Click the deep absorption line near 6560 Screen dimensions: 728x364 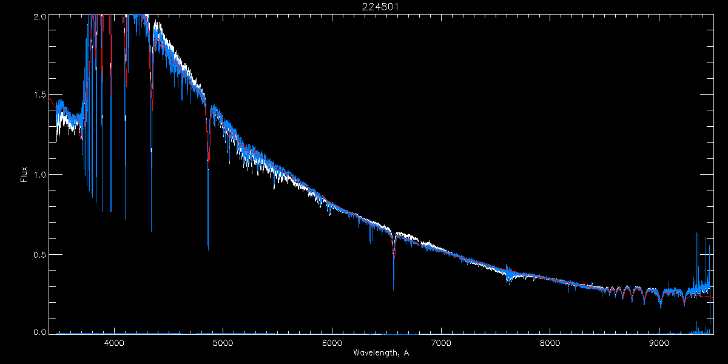click(x=394, y=286)
